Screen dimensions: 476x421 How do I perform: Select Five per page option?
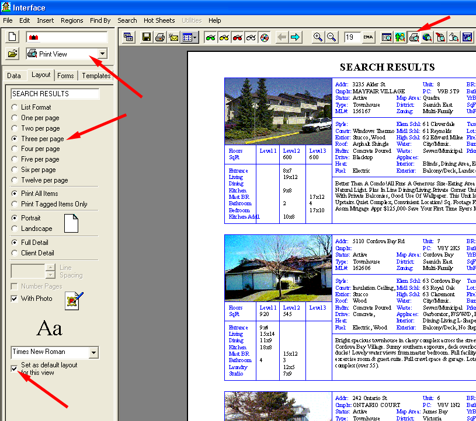(14, 159)
